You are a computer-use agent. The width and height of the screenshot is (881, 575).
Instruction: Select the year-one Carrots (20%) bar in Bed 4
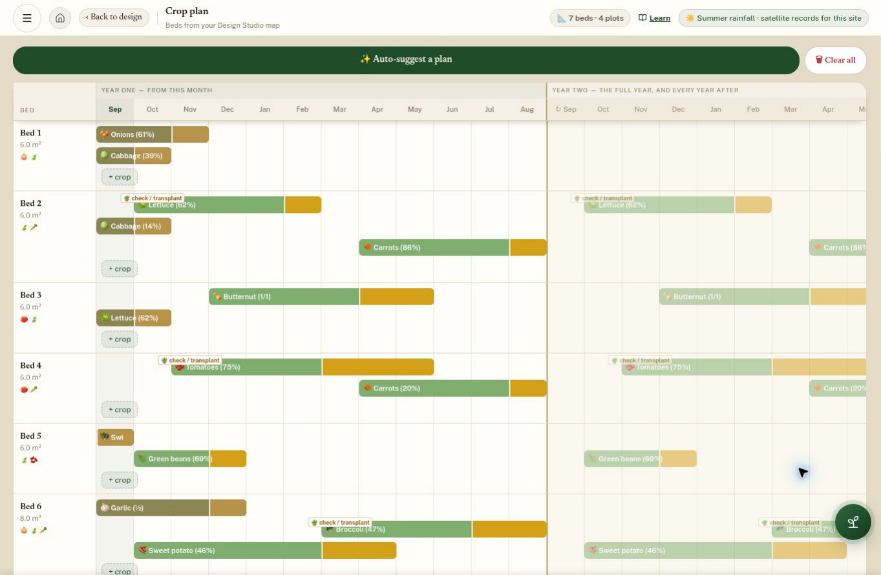[452, 388]
